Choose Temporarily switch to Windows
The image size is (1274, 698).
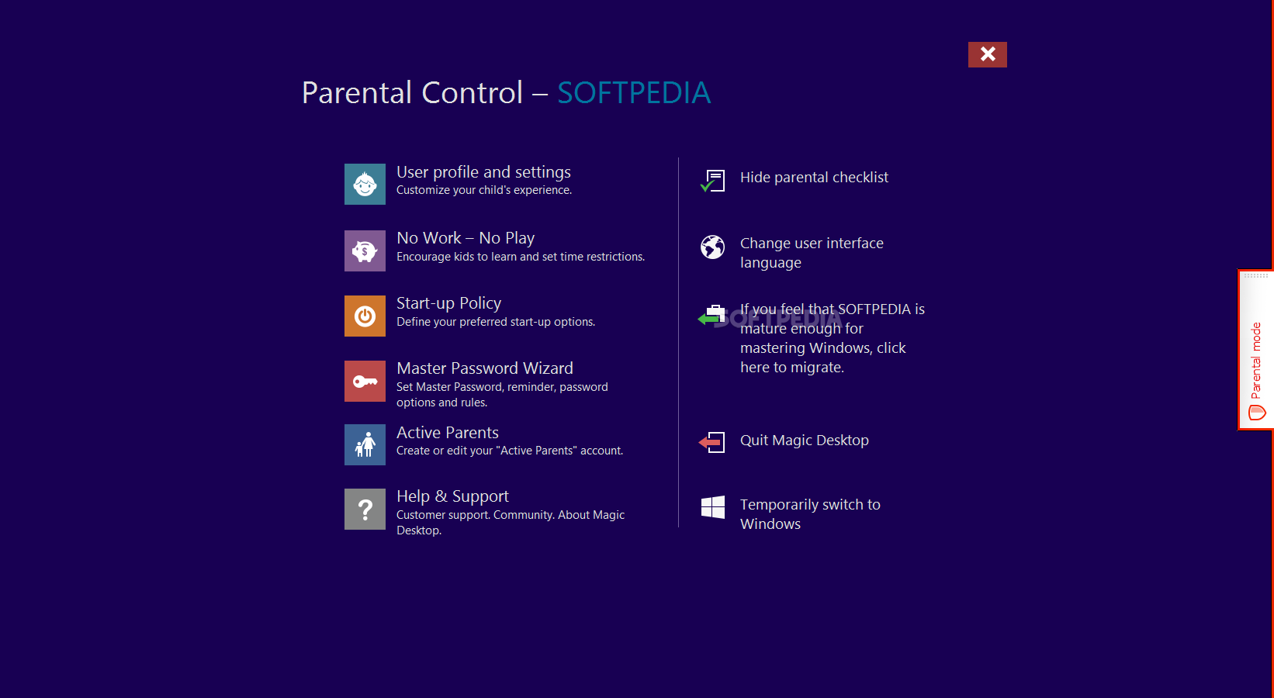point(810,514)
